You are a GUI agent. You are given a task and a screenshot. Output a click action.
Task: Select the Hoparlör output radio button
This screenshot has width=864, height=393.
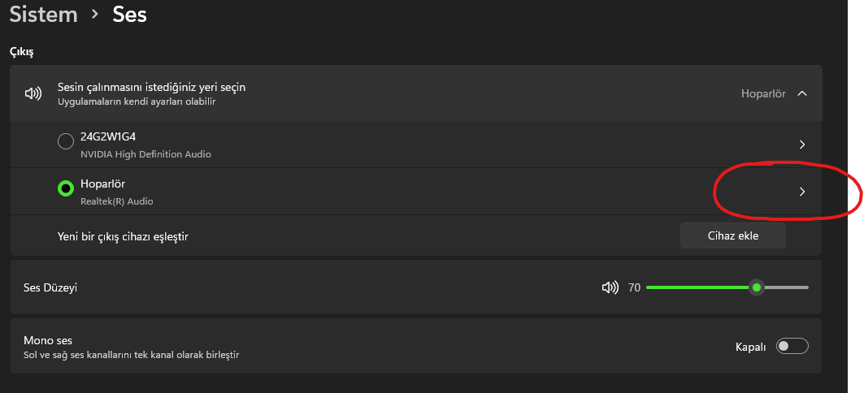point(66,188)
